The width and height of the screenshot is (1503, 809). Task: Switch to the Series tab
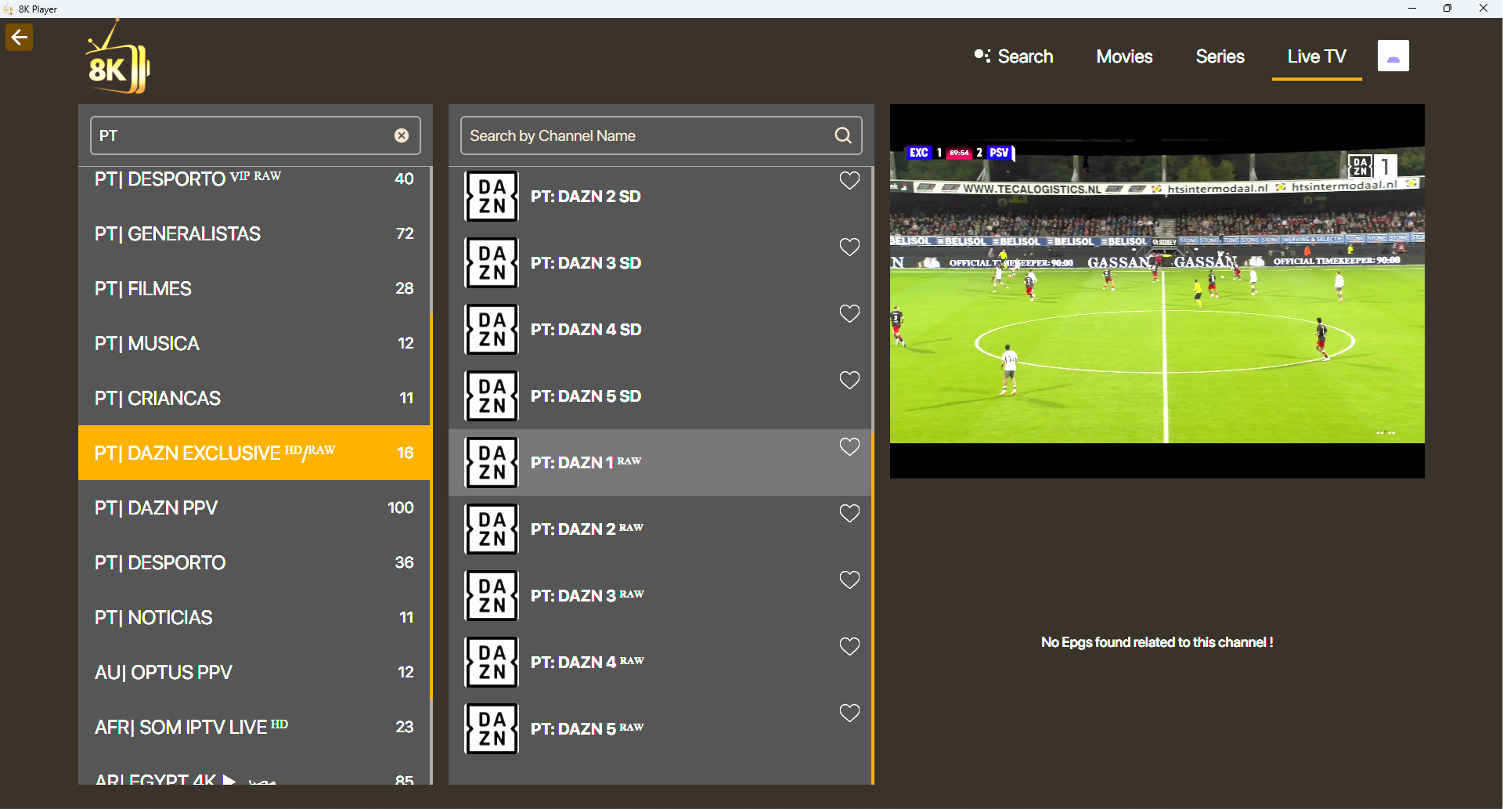1220,56
